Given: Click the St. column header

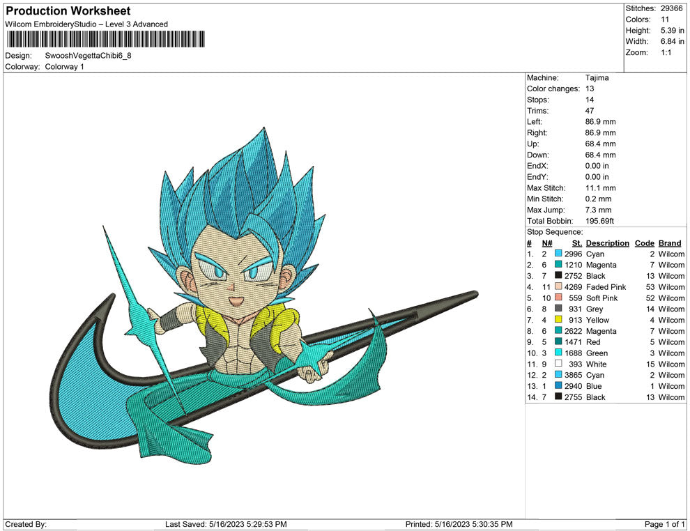Looking at the screenshot, I should pyautogui.click(x=577, y=243).
